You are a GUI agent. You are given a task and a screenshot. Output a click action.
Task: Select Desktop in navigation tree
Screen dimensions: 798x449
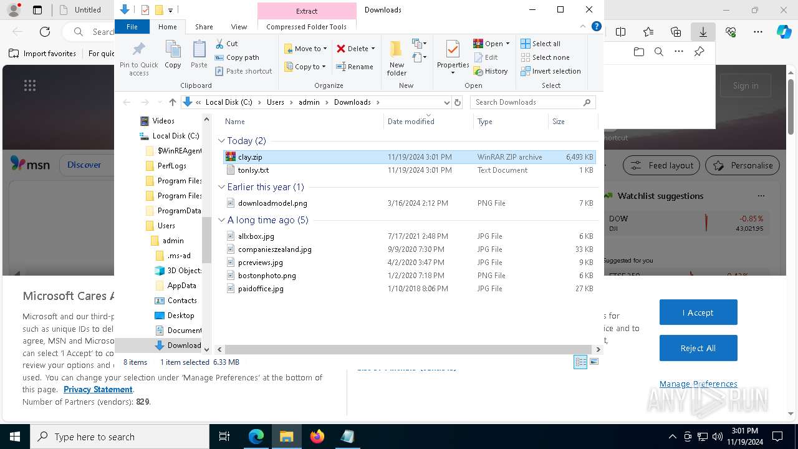(x=181, y=316)
